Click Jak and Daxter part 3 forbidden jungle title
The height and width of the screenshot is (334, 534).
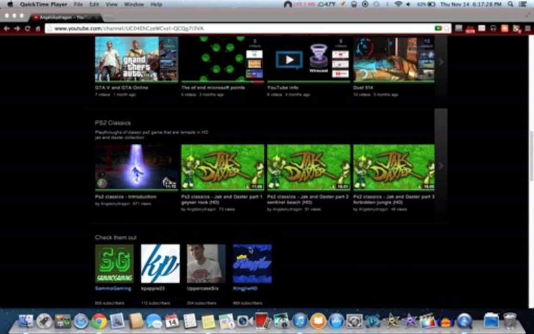point(394,199)
